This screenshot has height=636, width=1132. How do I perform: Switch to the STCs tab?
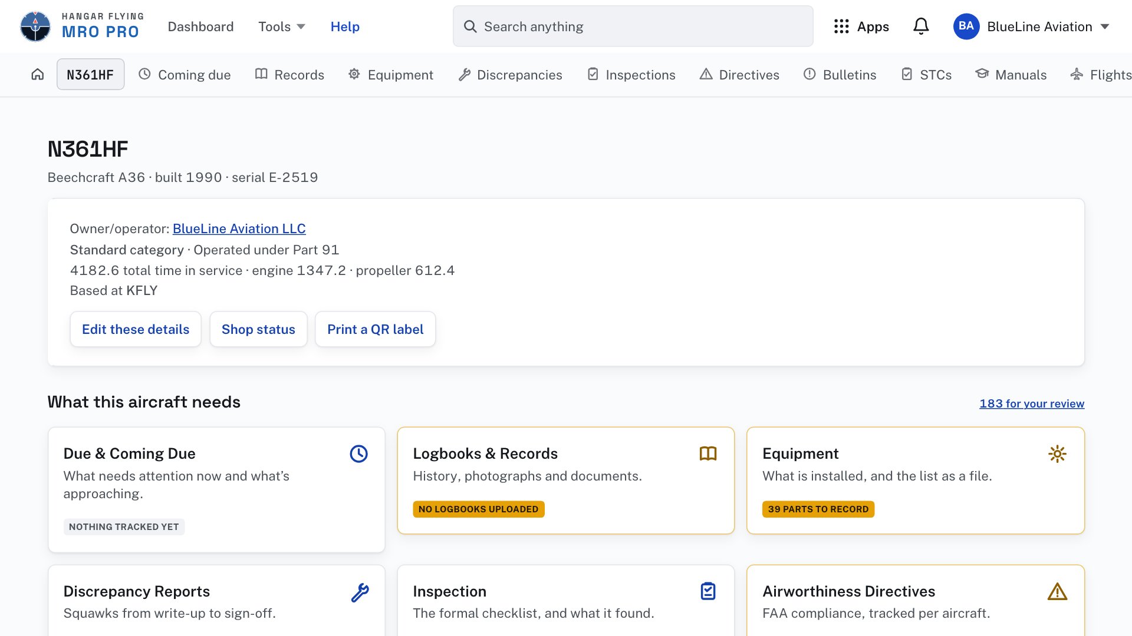926,74
